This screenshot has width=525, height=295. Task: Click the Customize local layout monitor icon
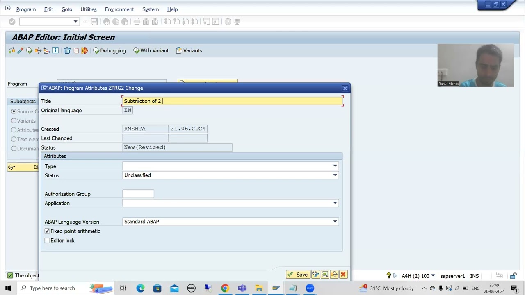tap(237, 21)
